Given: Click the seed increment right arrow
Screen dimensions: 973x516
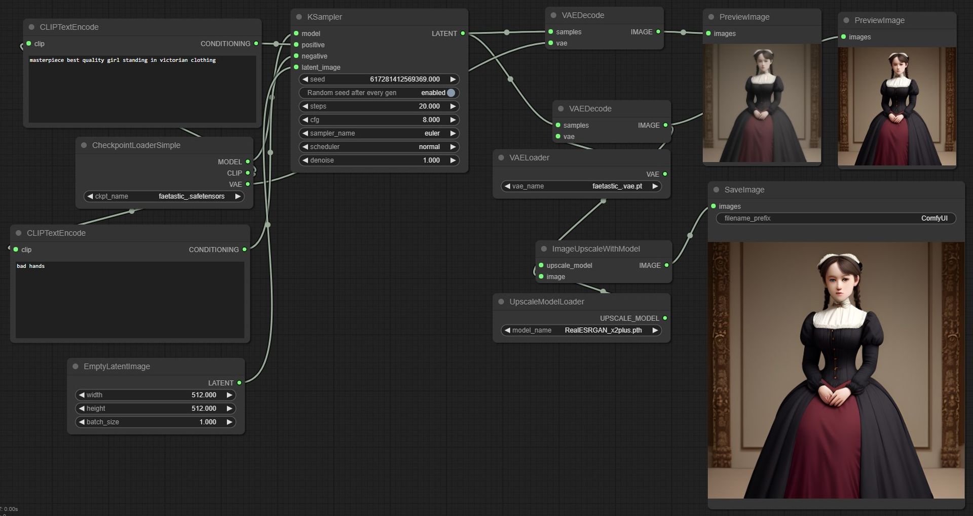Looking at the screenshot, I should (x=453, y=80).
